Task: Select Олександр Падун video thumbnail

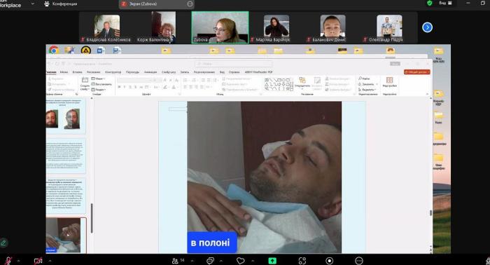Action: pyautogui.click(x=389, y=27)
